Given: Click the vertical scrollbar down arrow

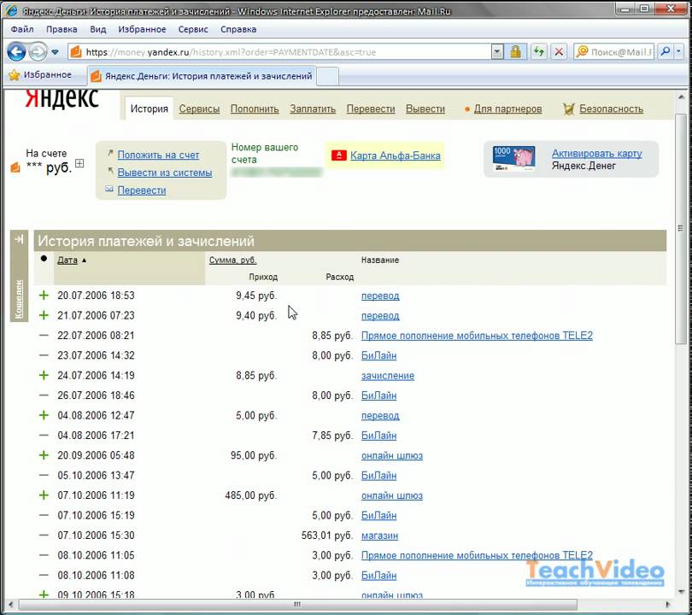Looking at the screenshot, I should (681, 592).
